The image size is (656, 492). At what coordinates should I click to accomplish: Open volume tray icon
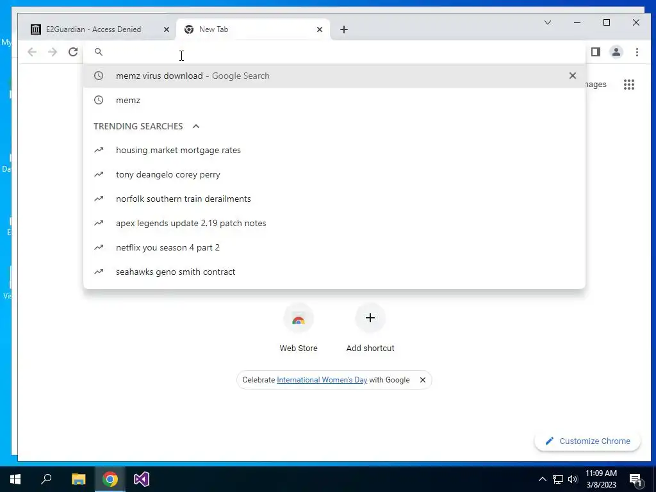[x=573, y=479]
